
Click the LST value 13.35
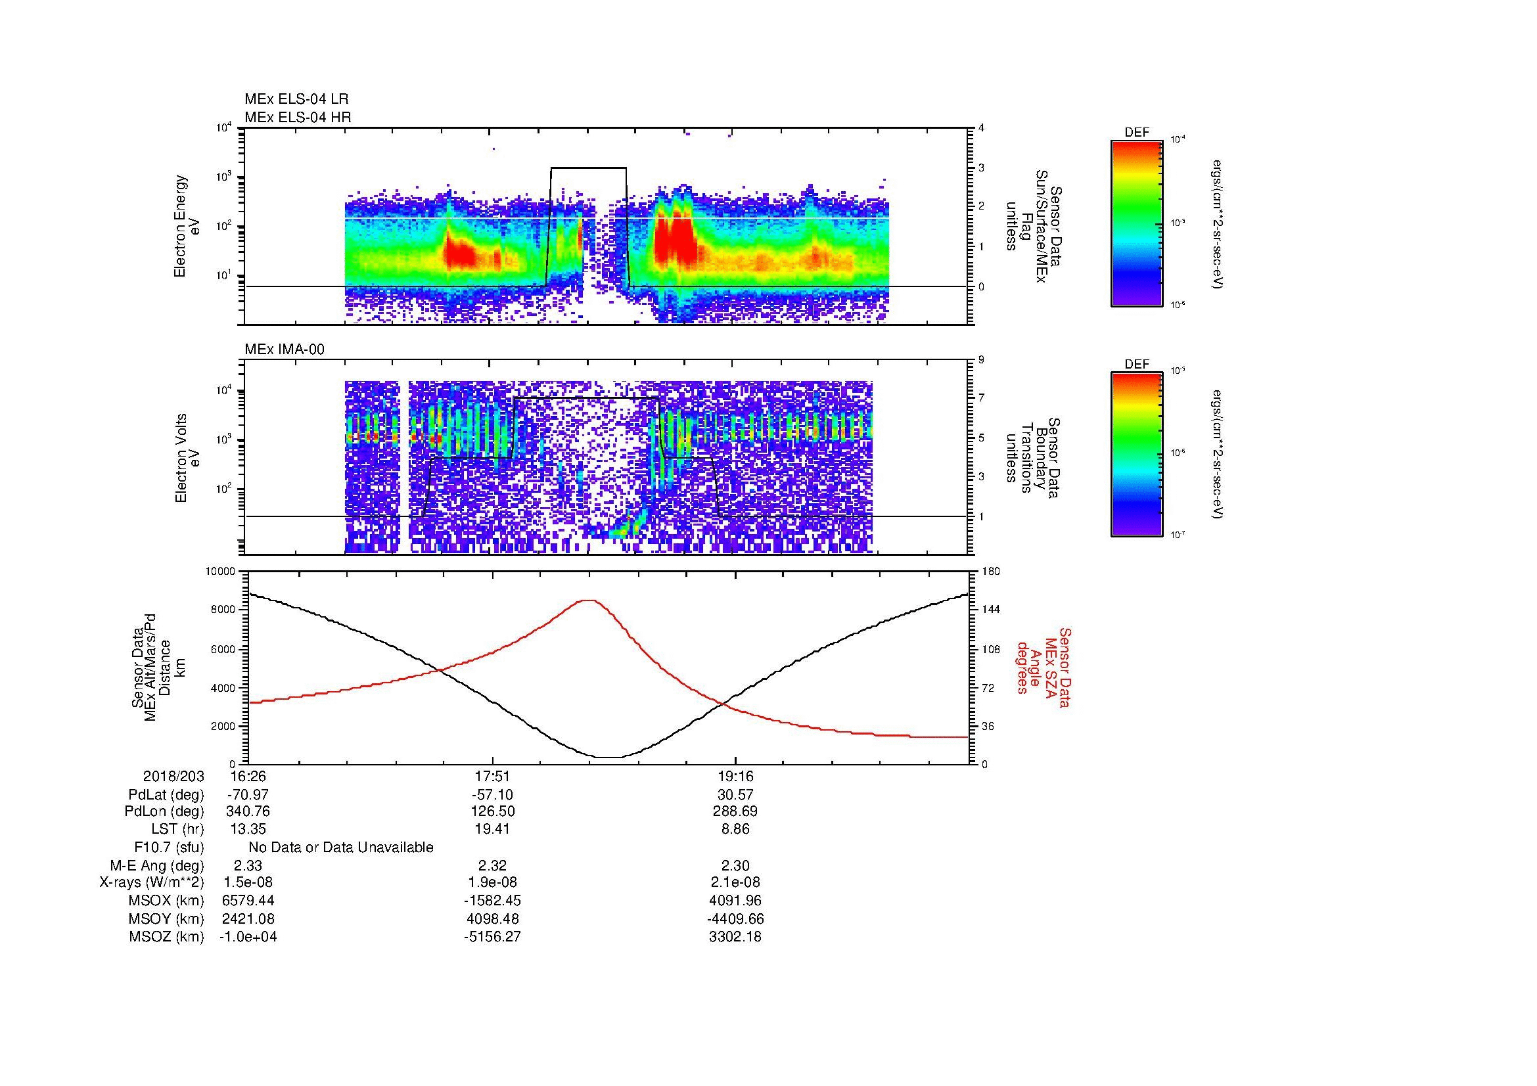point(248,829)
